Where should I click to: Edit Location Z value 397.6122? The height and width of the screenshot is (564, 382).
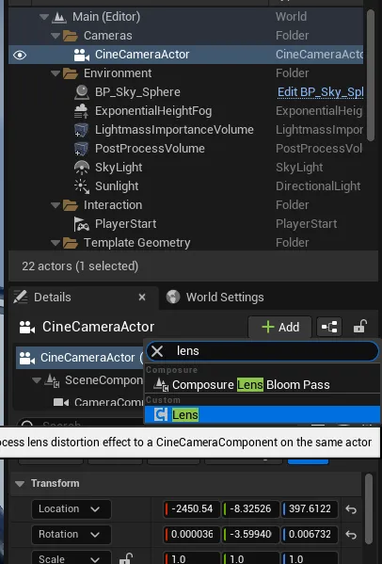pos(310,509)
